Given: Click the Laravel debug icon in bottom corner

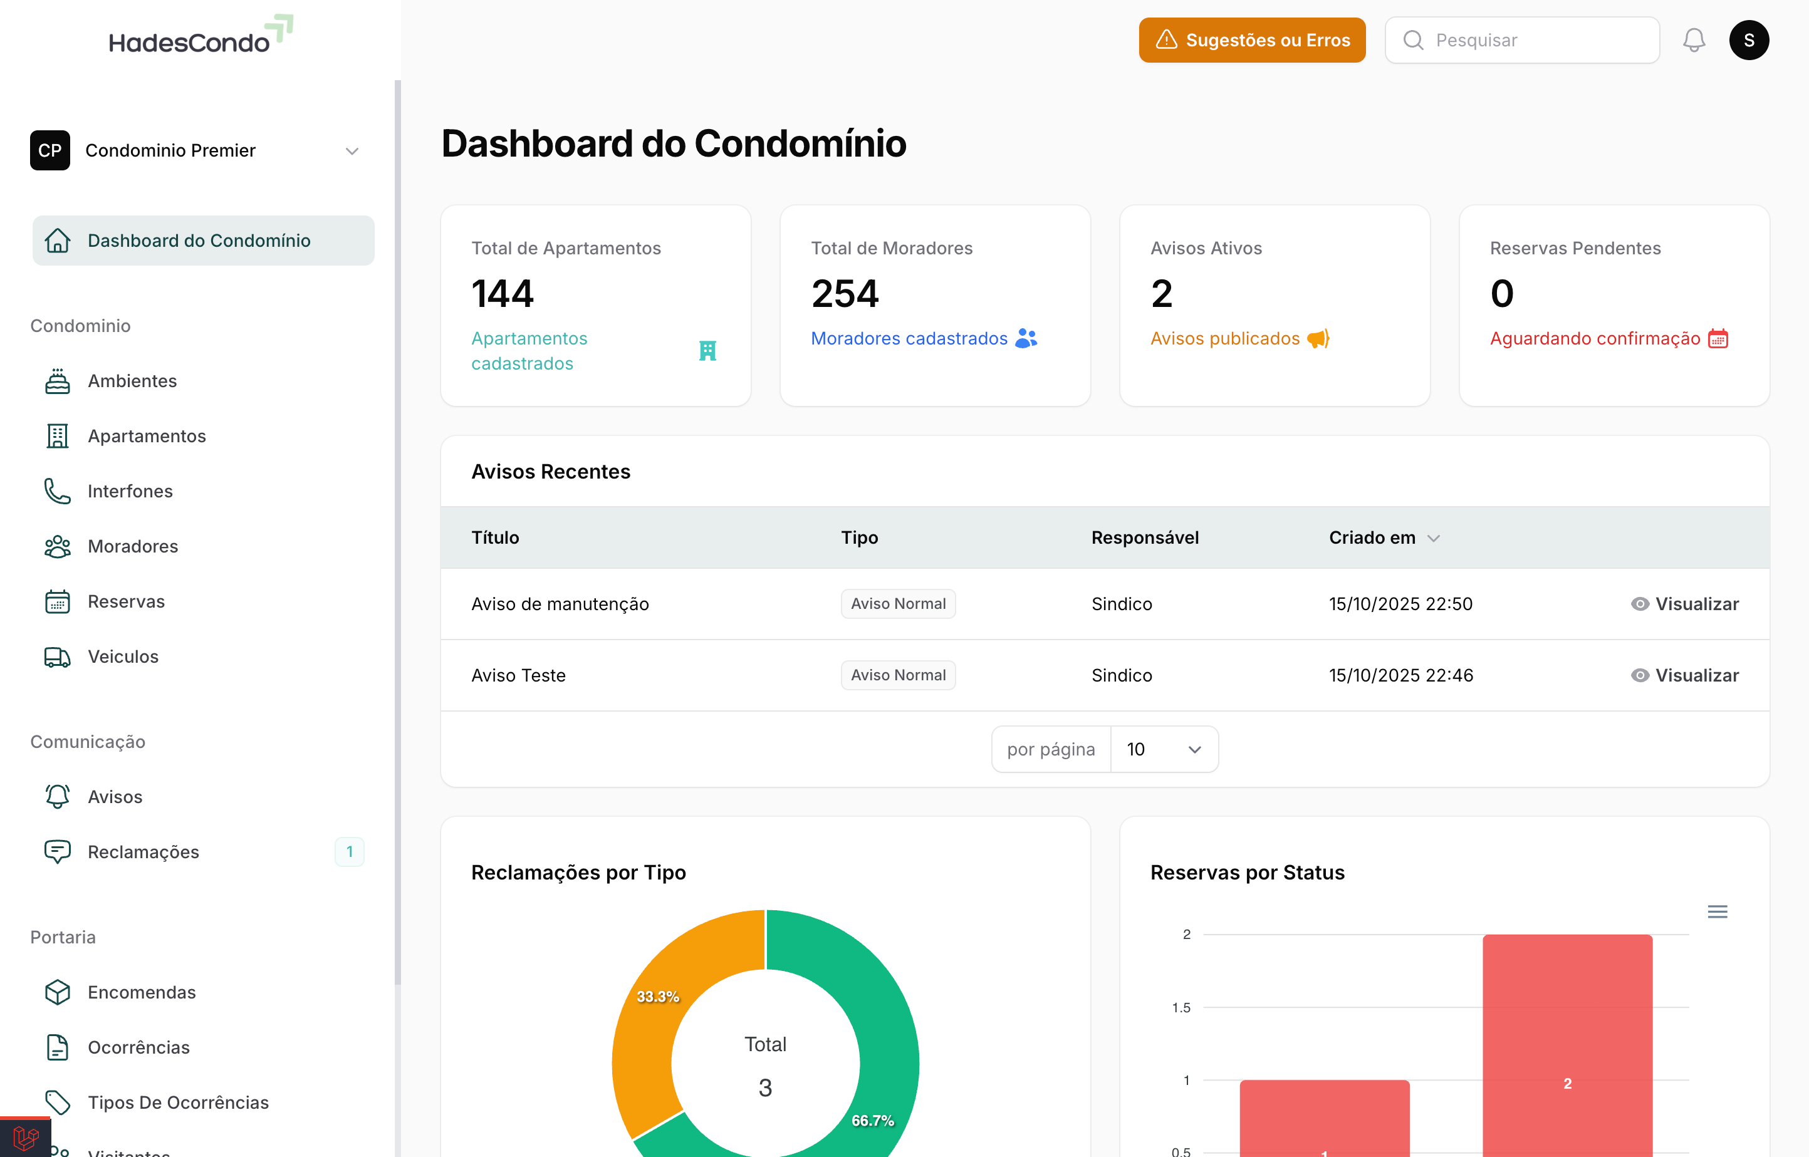Looking at the screenshot, I should (x=25, y=1138).
